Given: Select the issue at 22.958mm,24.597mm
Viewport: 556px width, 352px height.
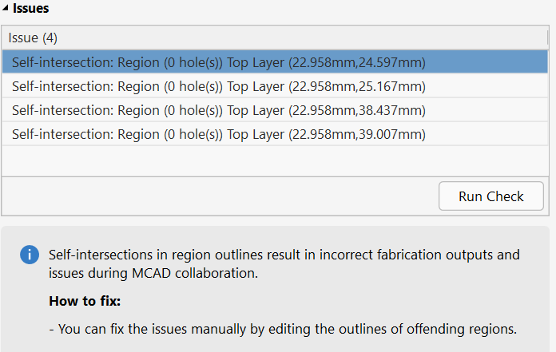Looking at the screenshot, I should tap(218, 62).
